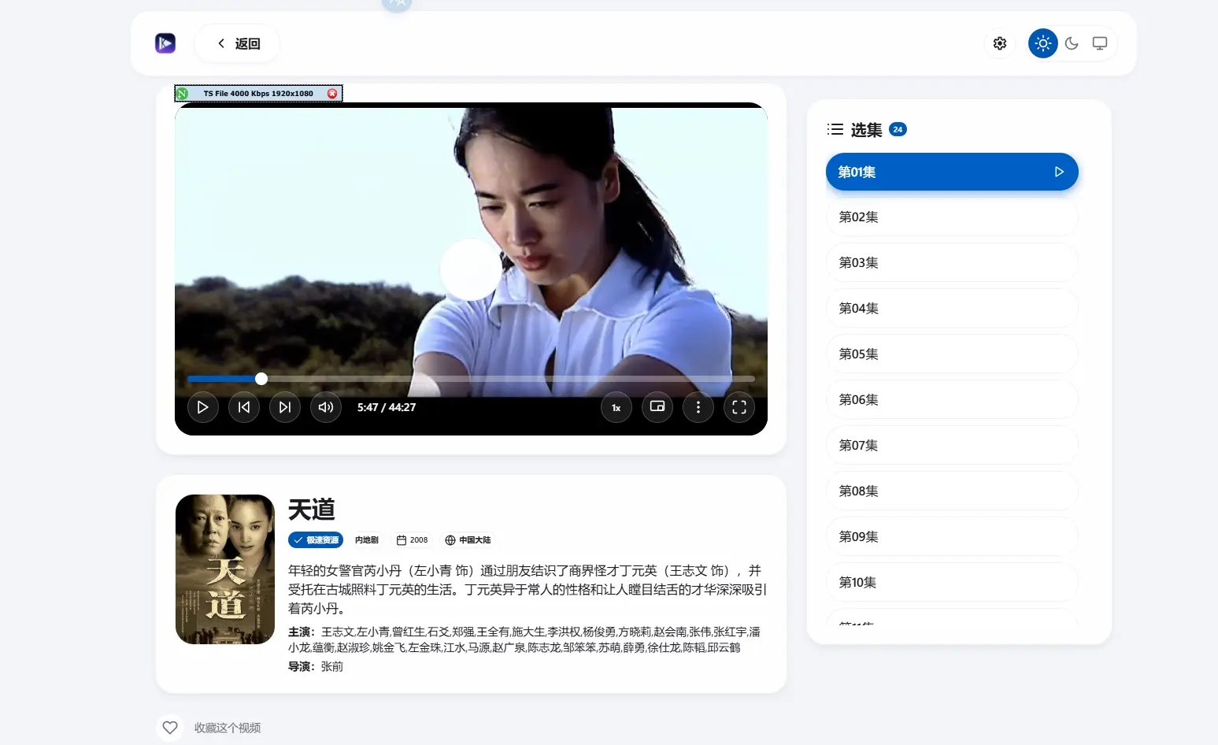Skip to next episode with the skip-forward icon
Viewport: 1218px width, 745px height.
coord(284,407)
